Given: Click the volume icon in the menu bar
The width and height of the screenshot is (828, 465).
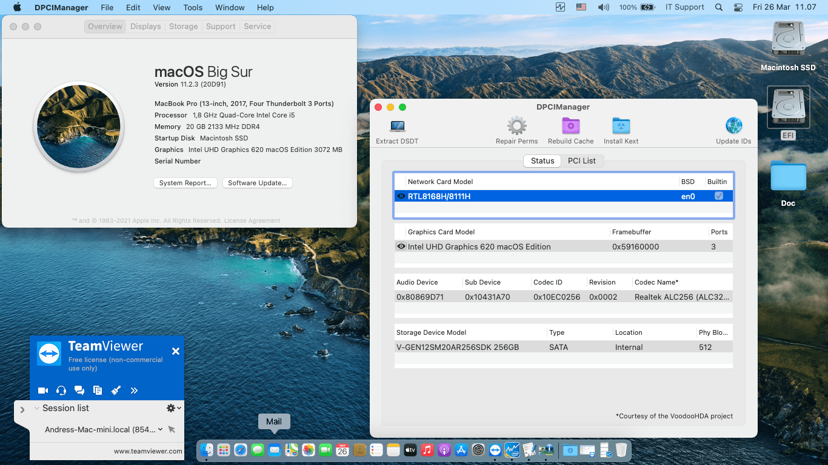Looking at the screenshot, I should 603,7.
